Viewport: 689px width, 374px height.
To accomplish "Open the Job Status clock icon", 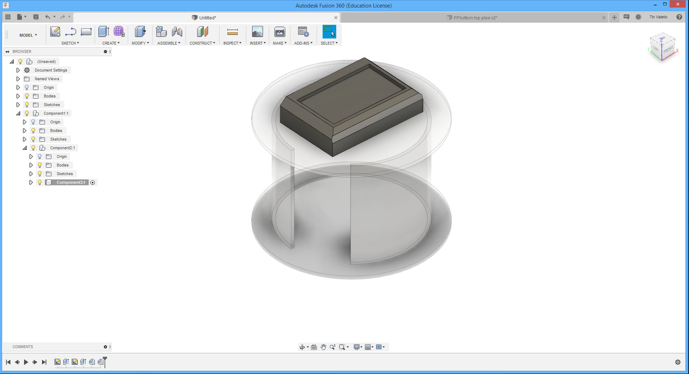I will [638, 17].
